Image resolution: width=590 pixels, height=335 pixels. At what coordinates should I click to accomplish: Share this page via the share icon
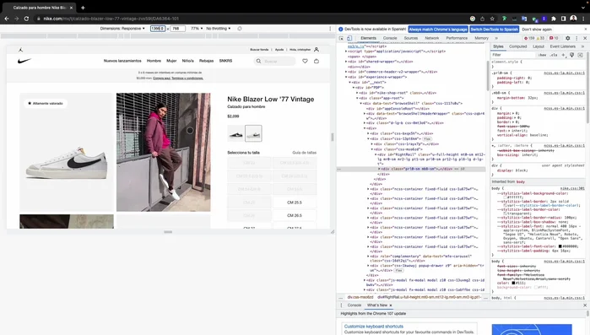point(483,19)
